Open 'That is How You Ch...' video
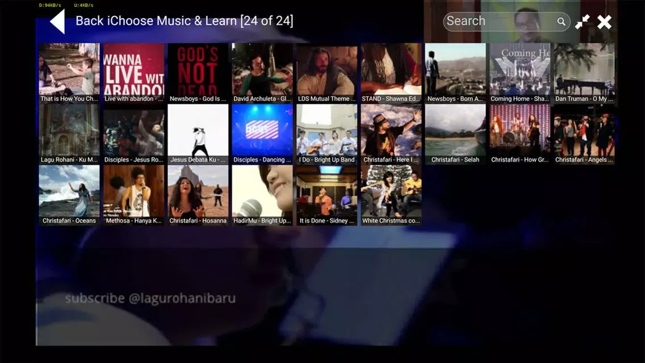 [69, 73]
